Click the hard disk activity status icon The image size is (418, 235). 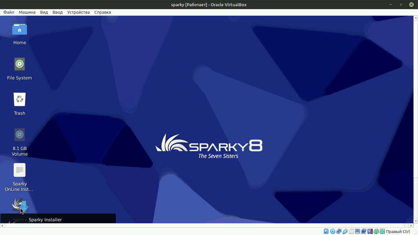[x=326, y=231]
